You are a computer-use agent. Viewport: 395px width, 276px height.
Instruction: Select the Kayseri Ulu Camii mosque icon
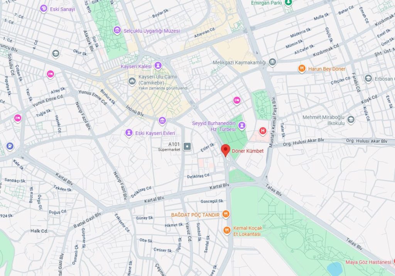(x=132, y=81)
